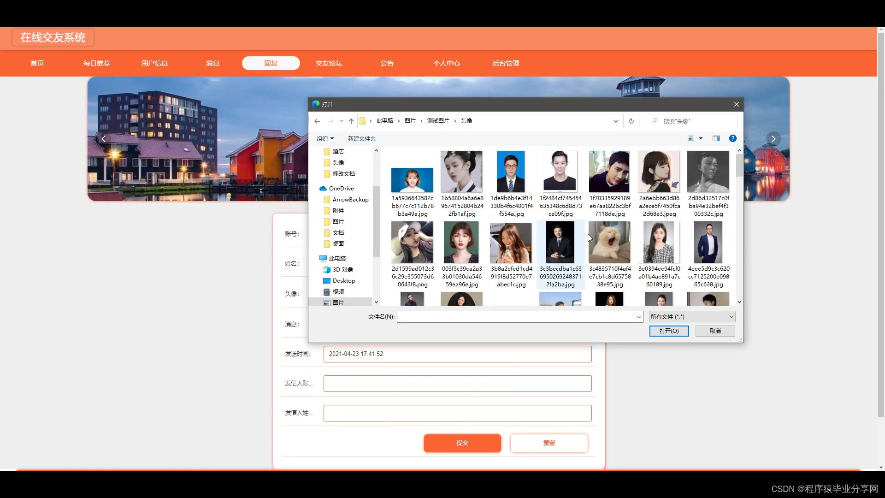Open the filename combo box arrow
The width and height of the screenshot is (885, 498).
point(639,317)
